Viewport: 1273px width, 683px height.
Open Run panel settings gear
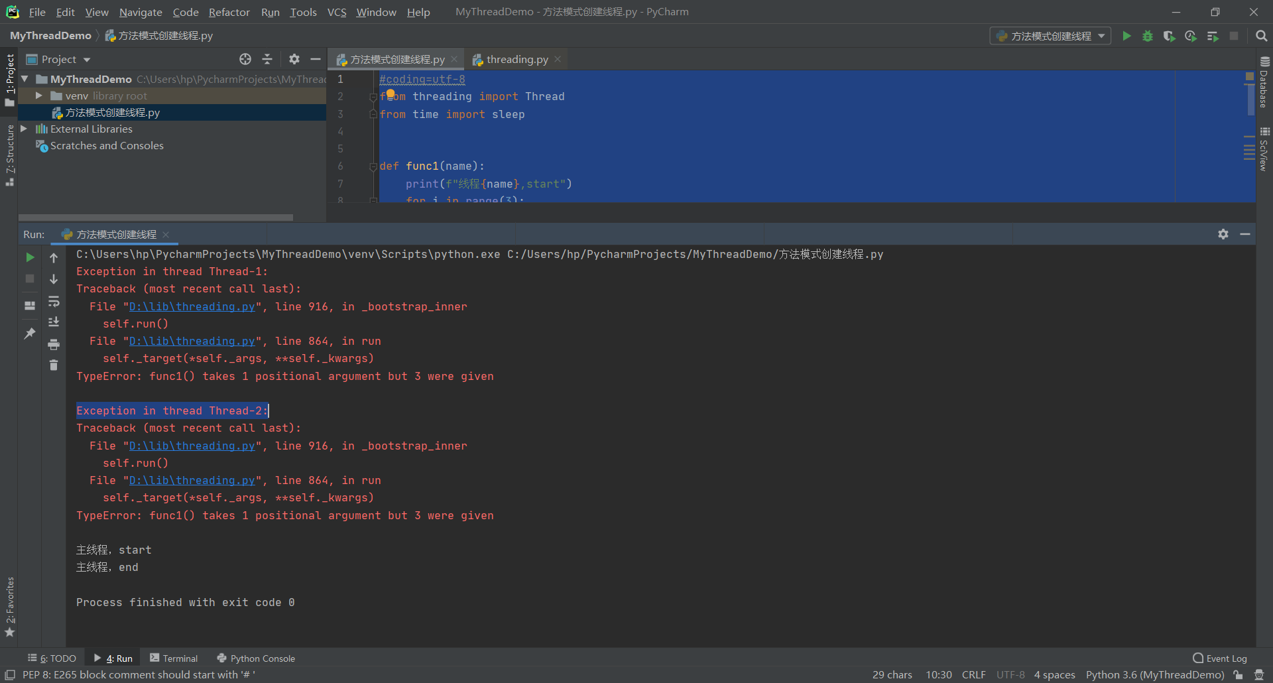point(1223,234)
